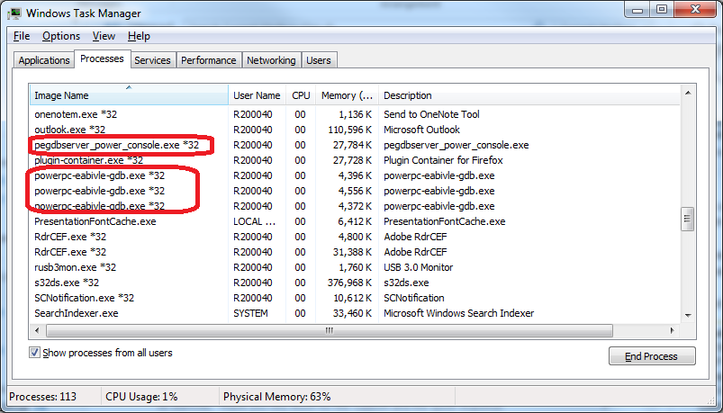The width and height of the screenshot is (723, 413).
Task: Click CPU Usage: 1% status entry
Action: click(141, 397)
